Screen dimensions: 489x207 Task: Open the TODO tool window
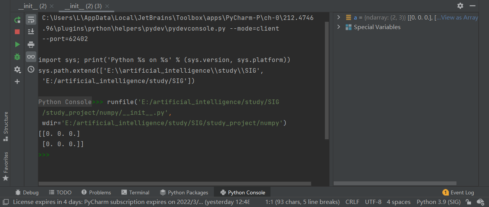[x=60, y=192]
